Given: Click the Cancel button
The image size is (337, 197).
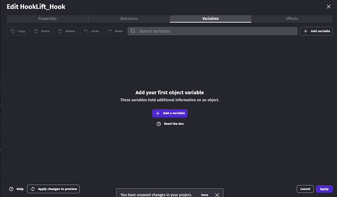Looking at the screenshot, I should (305, 189).
